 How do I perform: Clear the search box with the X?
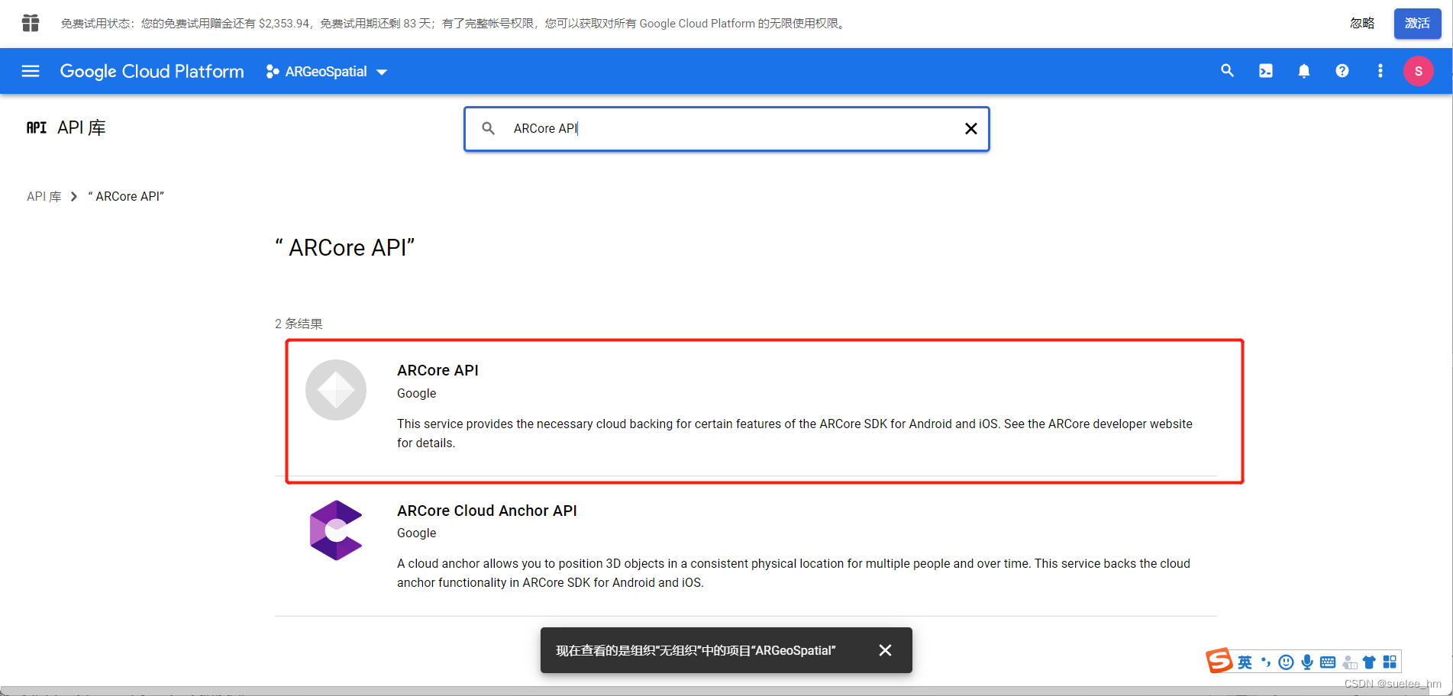970,128
